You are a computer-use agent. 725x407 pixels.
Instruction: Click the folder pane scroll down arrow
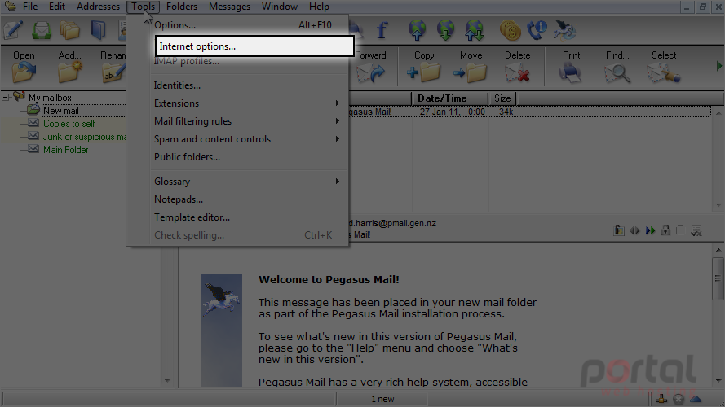tap(167, 381)
